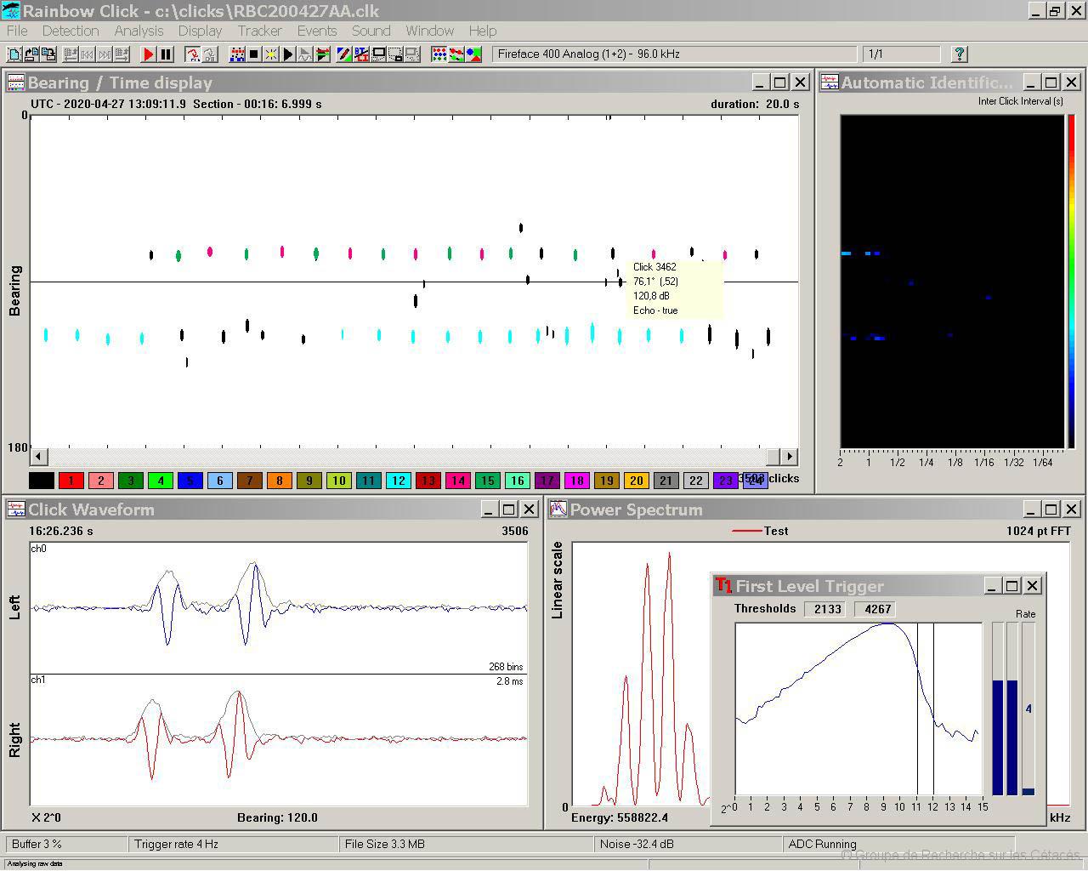Open the Analysis menu
This screenshot has width=1088, height=871.
(x=139, y=31)
